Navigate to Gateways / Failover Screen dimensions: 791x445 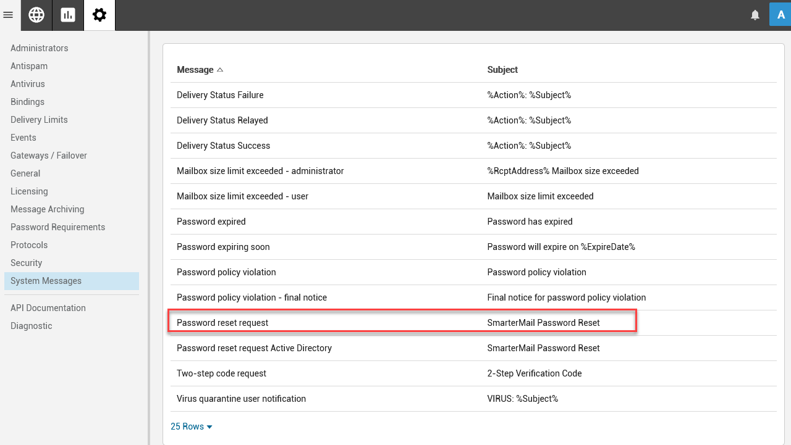[x=49, y=156]
